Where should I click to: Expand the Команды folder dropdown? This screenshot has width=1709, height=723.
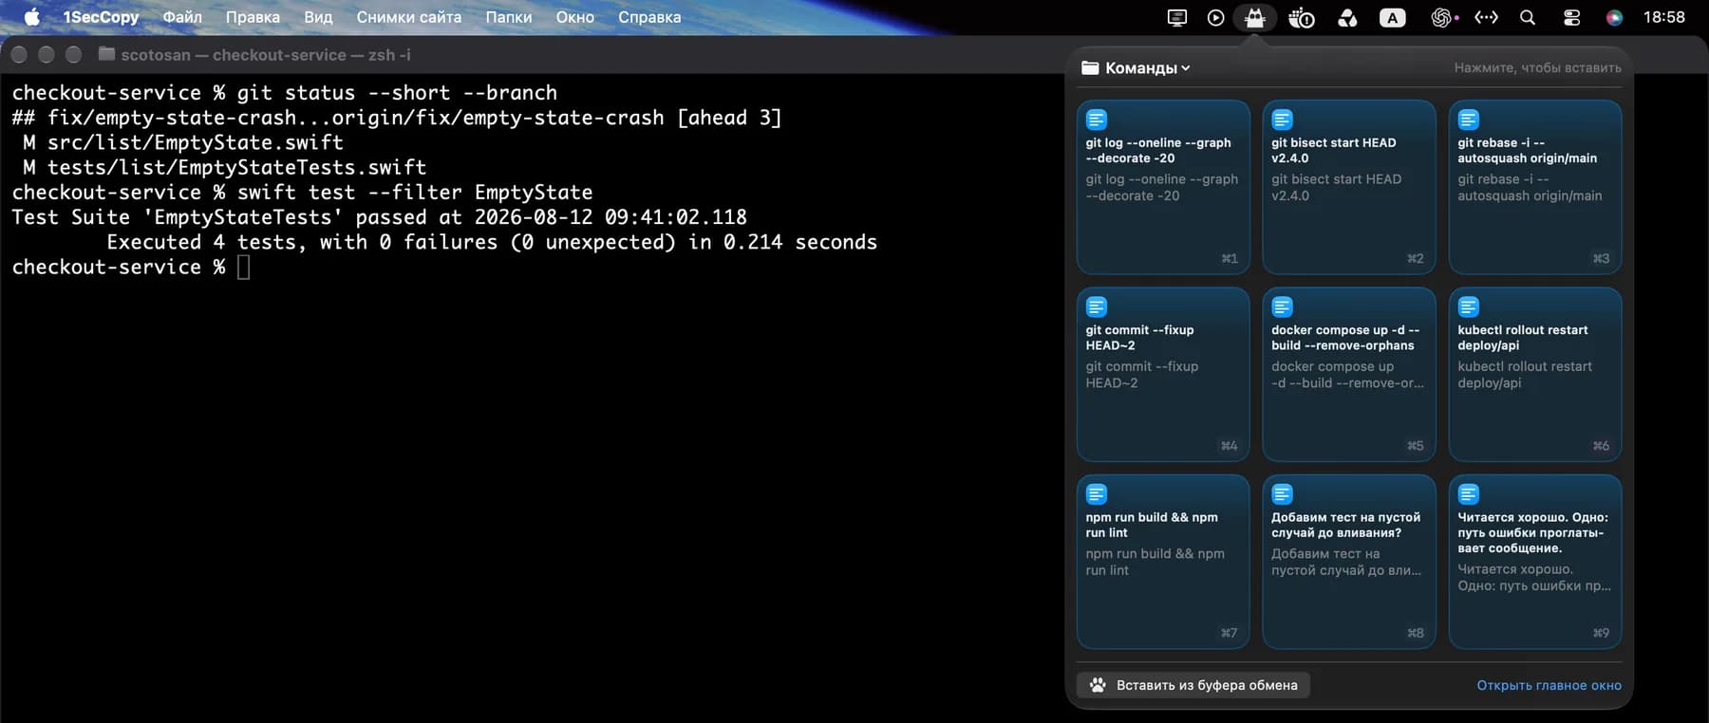tap(1136, 68)
